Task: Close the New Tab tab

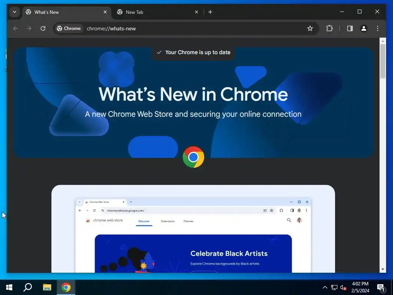Action: coord(196,12)
